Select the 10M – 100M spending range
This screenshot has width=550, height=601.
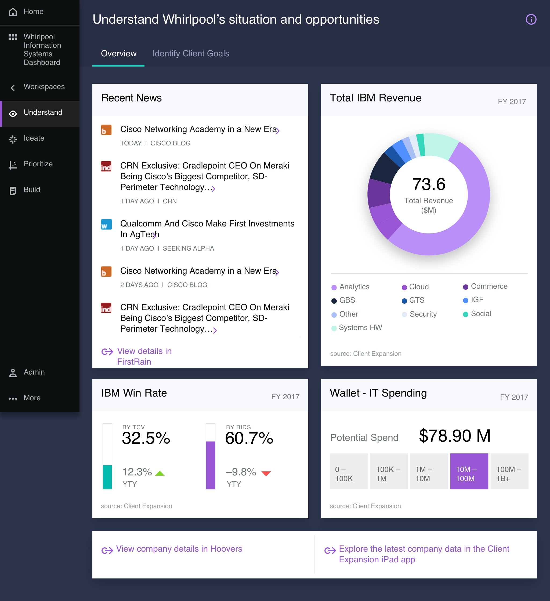(469, 471)
